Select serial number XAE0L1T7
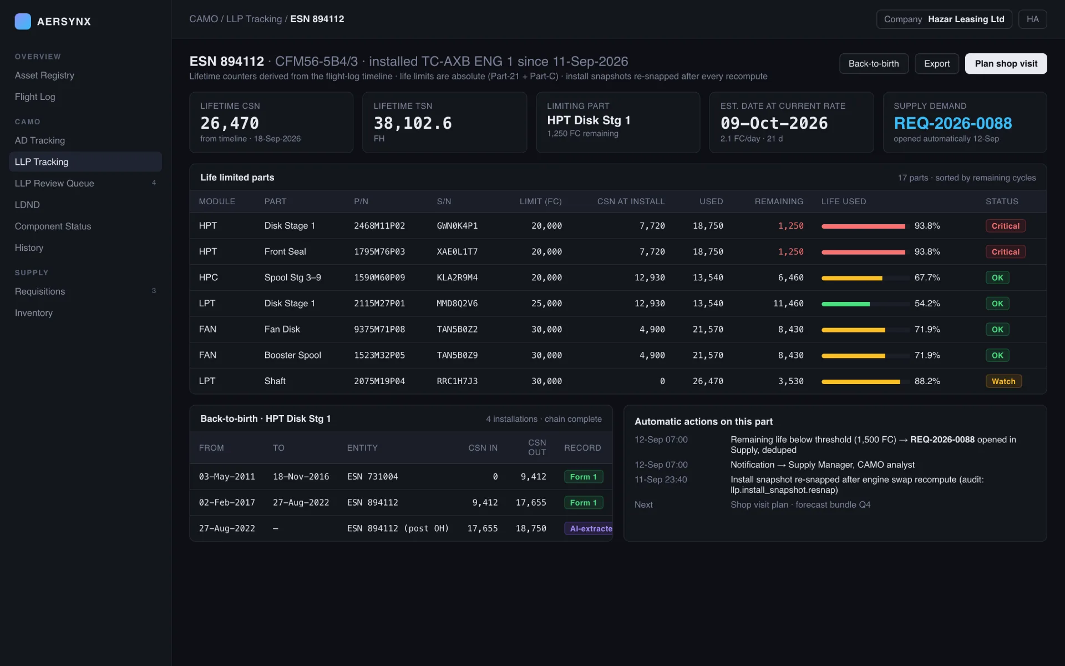This screenshot has width=1065, height=666. point(457,252)
